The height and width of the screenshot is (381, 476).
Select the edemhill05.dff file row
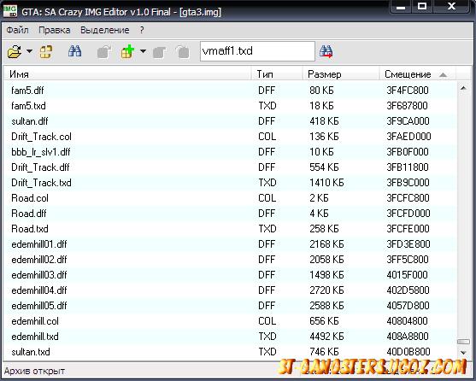pos(230,306)
